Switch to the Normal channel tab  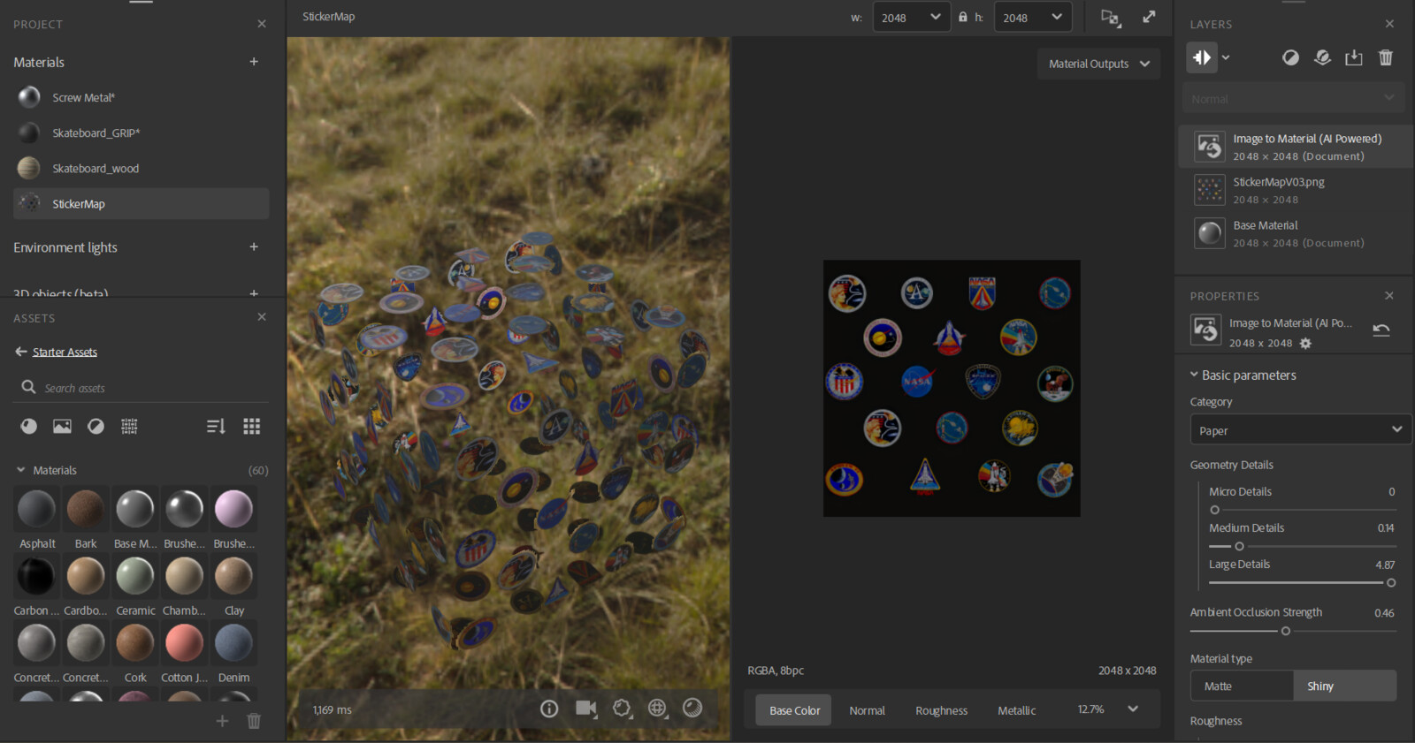[x=867, y=710]
